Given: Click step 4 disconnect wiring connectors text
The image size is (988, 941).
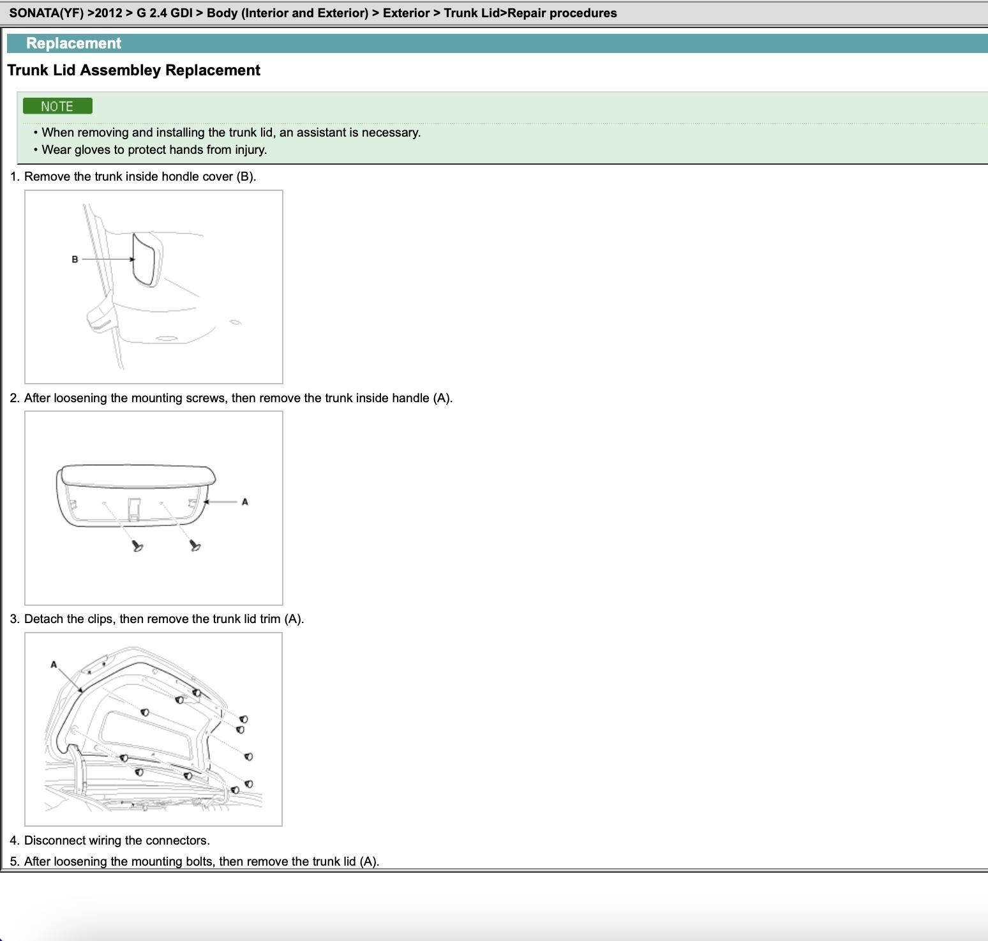Looking at the screenshot, I should [x=116, y=840].
